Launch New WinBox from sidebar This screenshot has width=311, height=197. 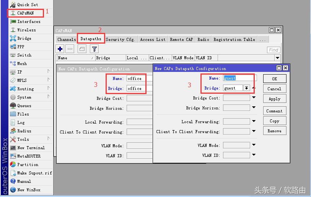click(x=31, y=190)
